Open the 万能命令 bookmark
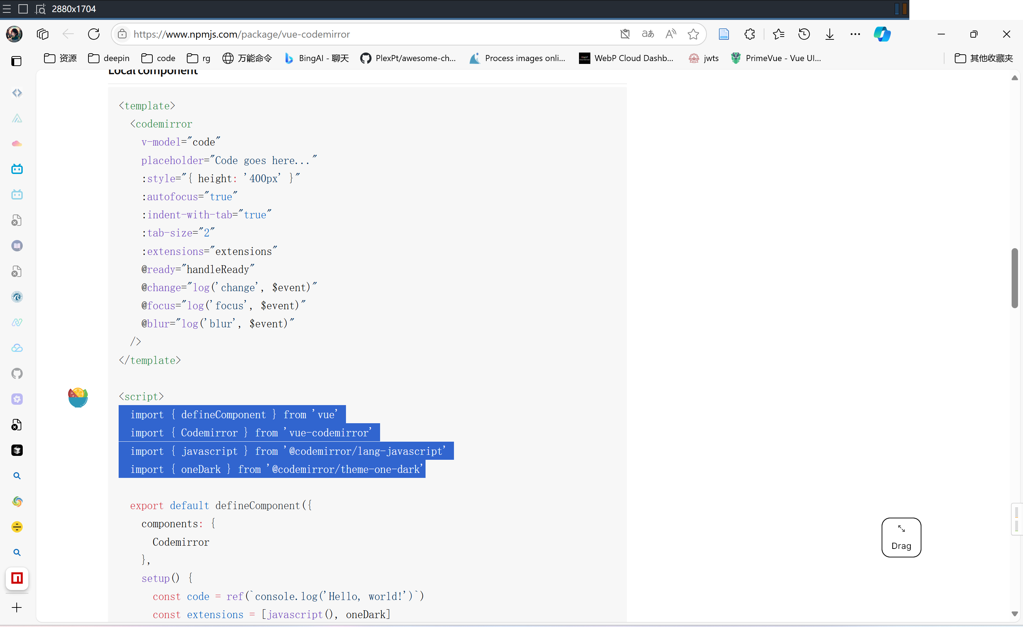Viewport: 1023px width, 627px height. (x=247, y=58)
